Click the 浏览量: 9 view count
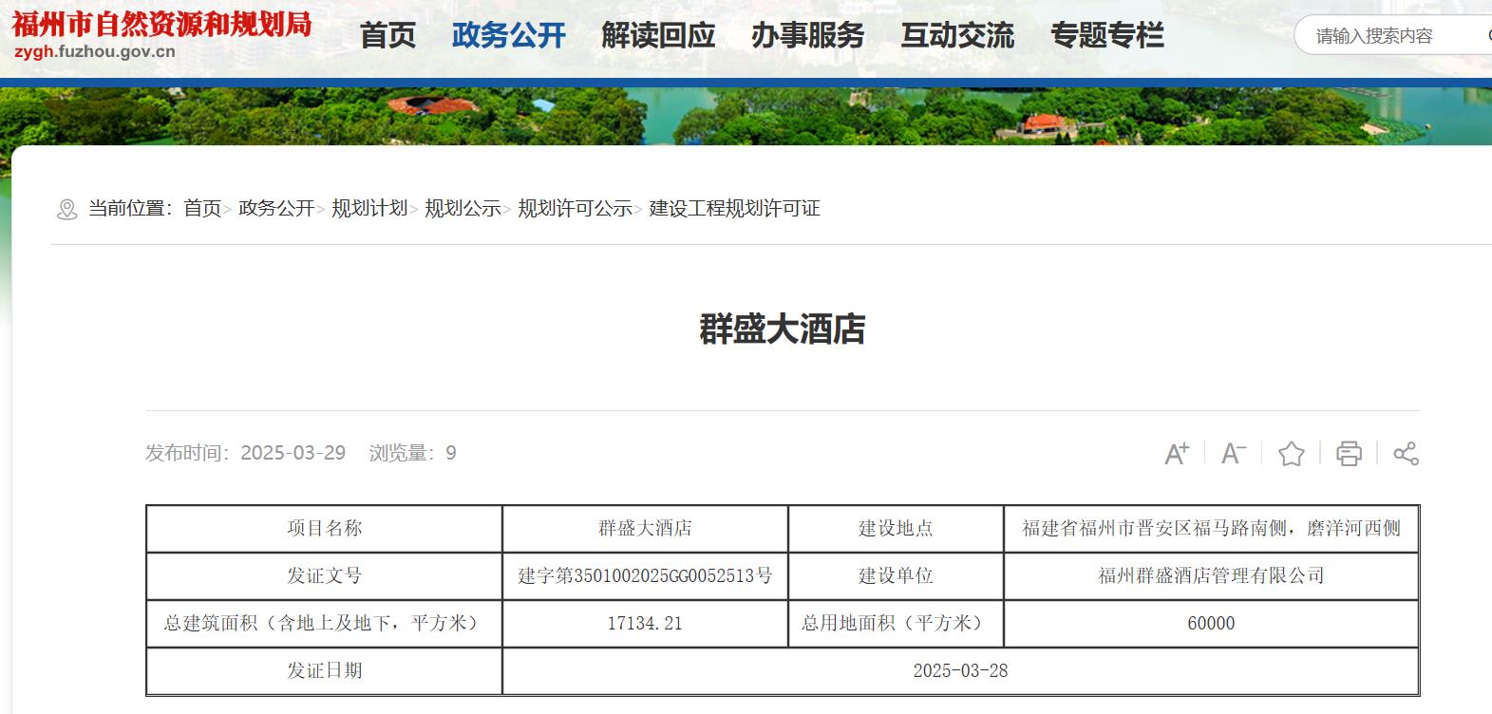1492x714 pixels. 413,453
